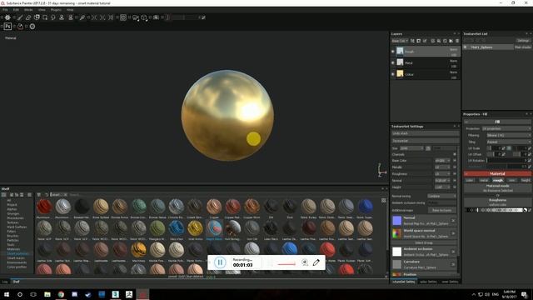533x300 pixels.
Task: Open the Normal mixing dropdown
Action: [441, 197]
